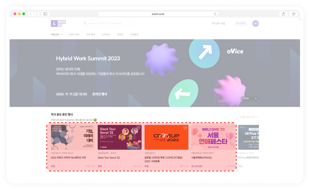
Task: Expand banner list with plus button
Action: click(x=256, y=98)
